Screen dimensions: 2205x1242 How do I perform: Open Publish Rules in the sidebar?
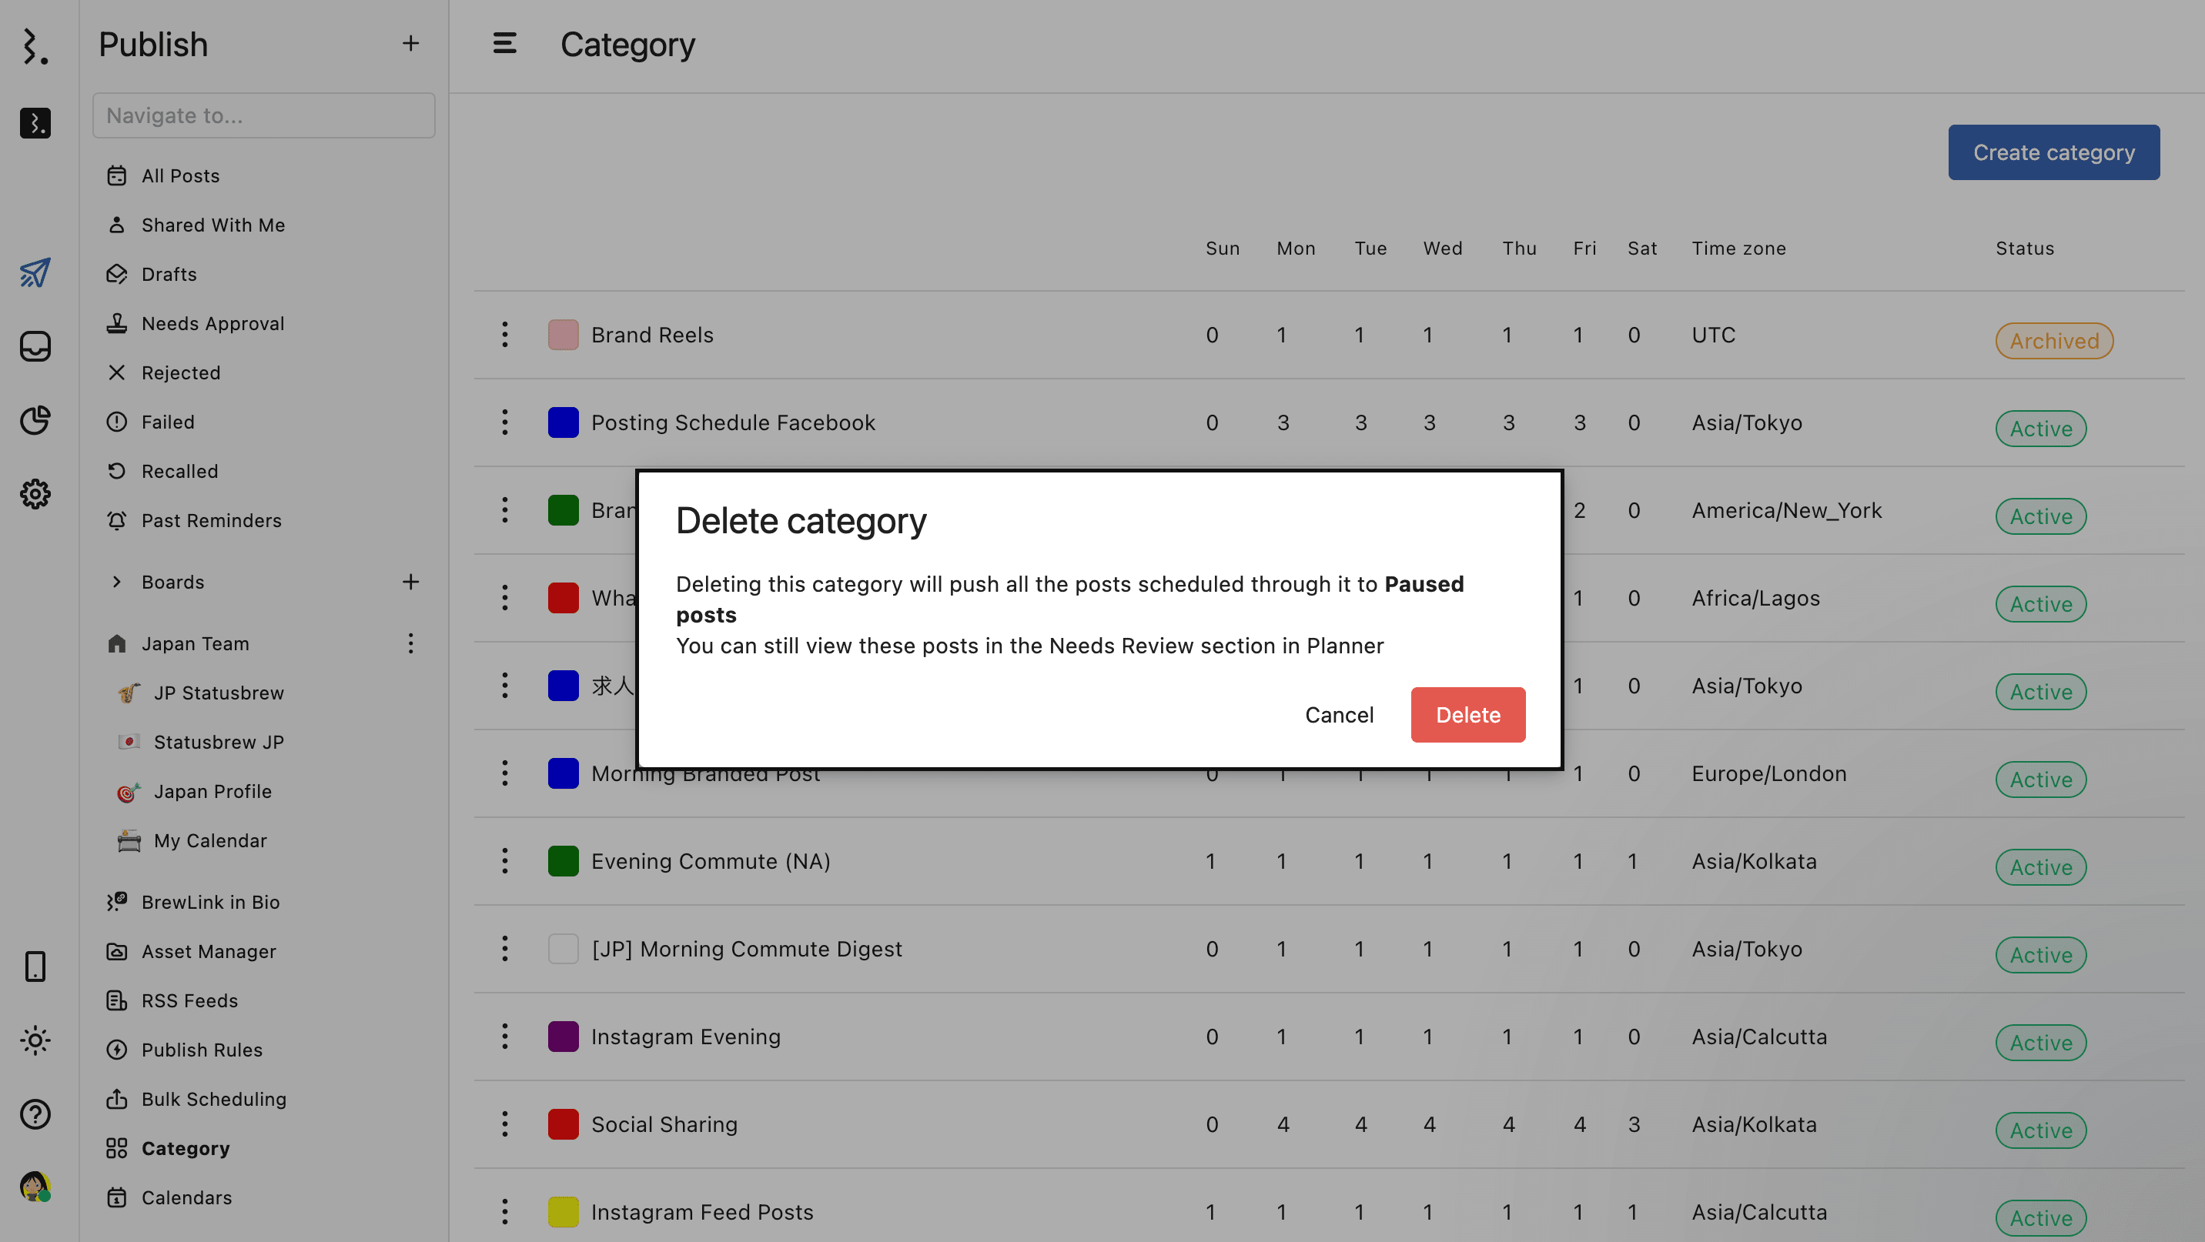pyautogui.click(x=201, y=1050)
